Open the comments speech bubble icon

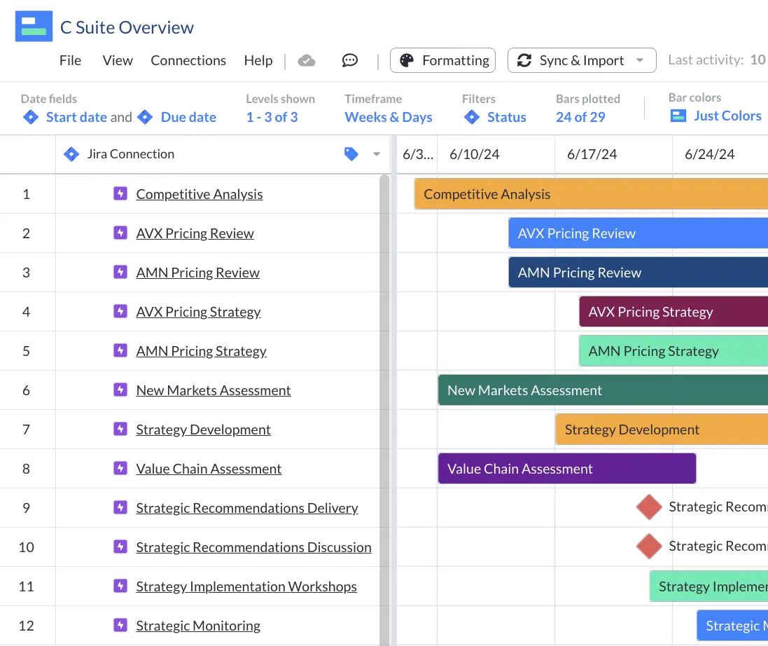tap(350, 60)
